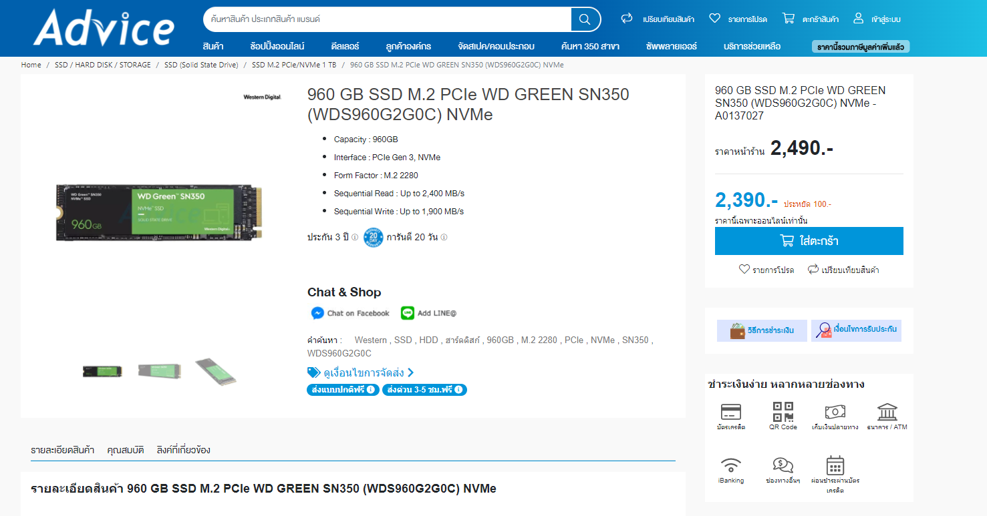Click the ส่งด่วน 3-5 ชม.ฟรี badge

(x=424, y=390)
